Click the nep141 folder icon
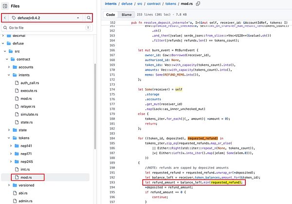Image resolution: width=292 pixels, height=204 pixels. click(17, 146)
